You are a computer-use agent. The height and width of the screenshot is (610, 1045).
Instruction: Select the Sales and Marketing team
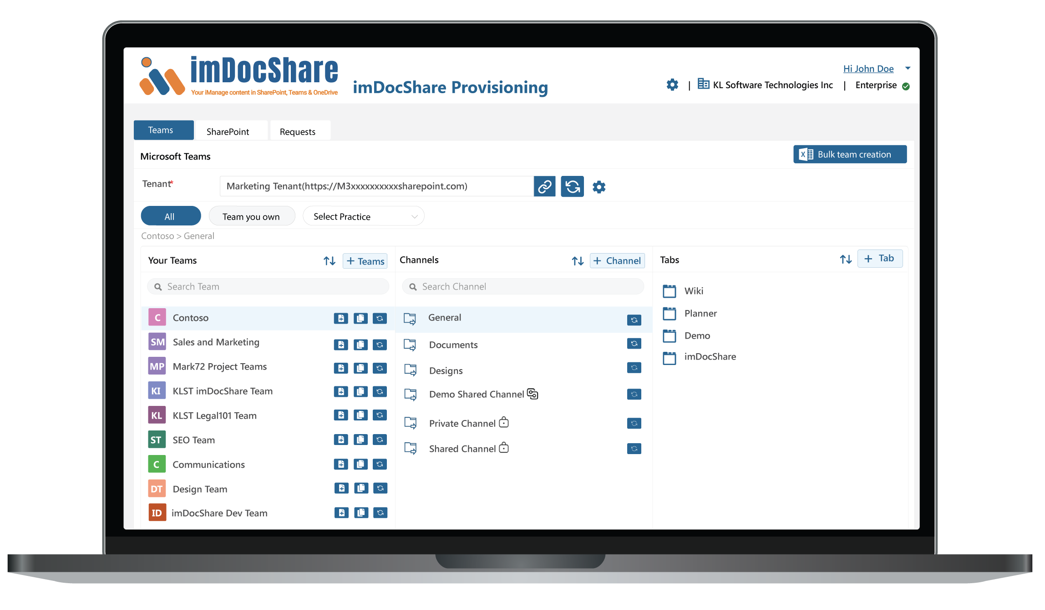point(268,342)
